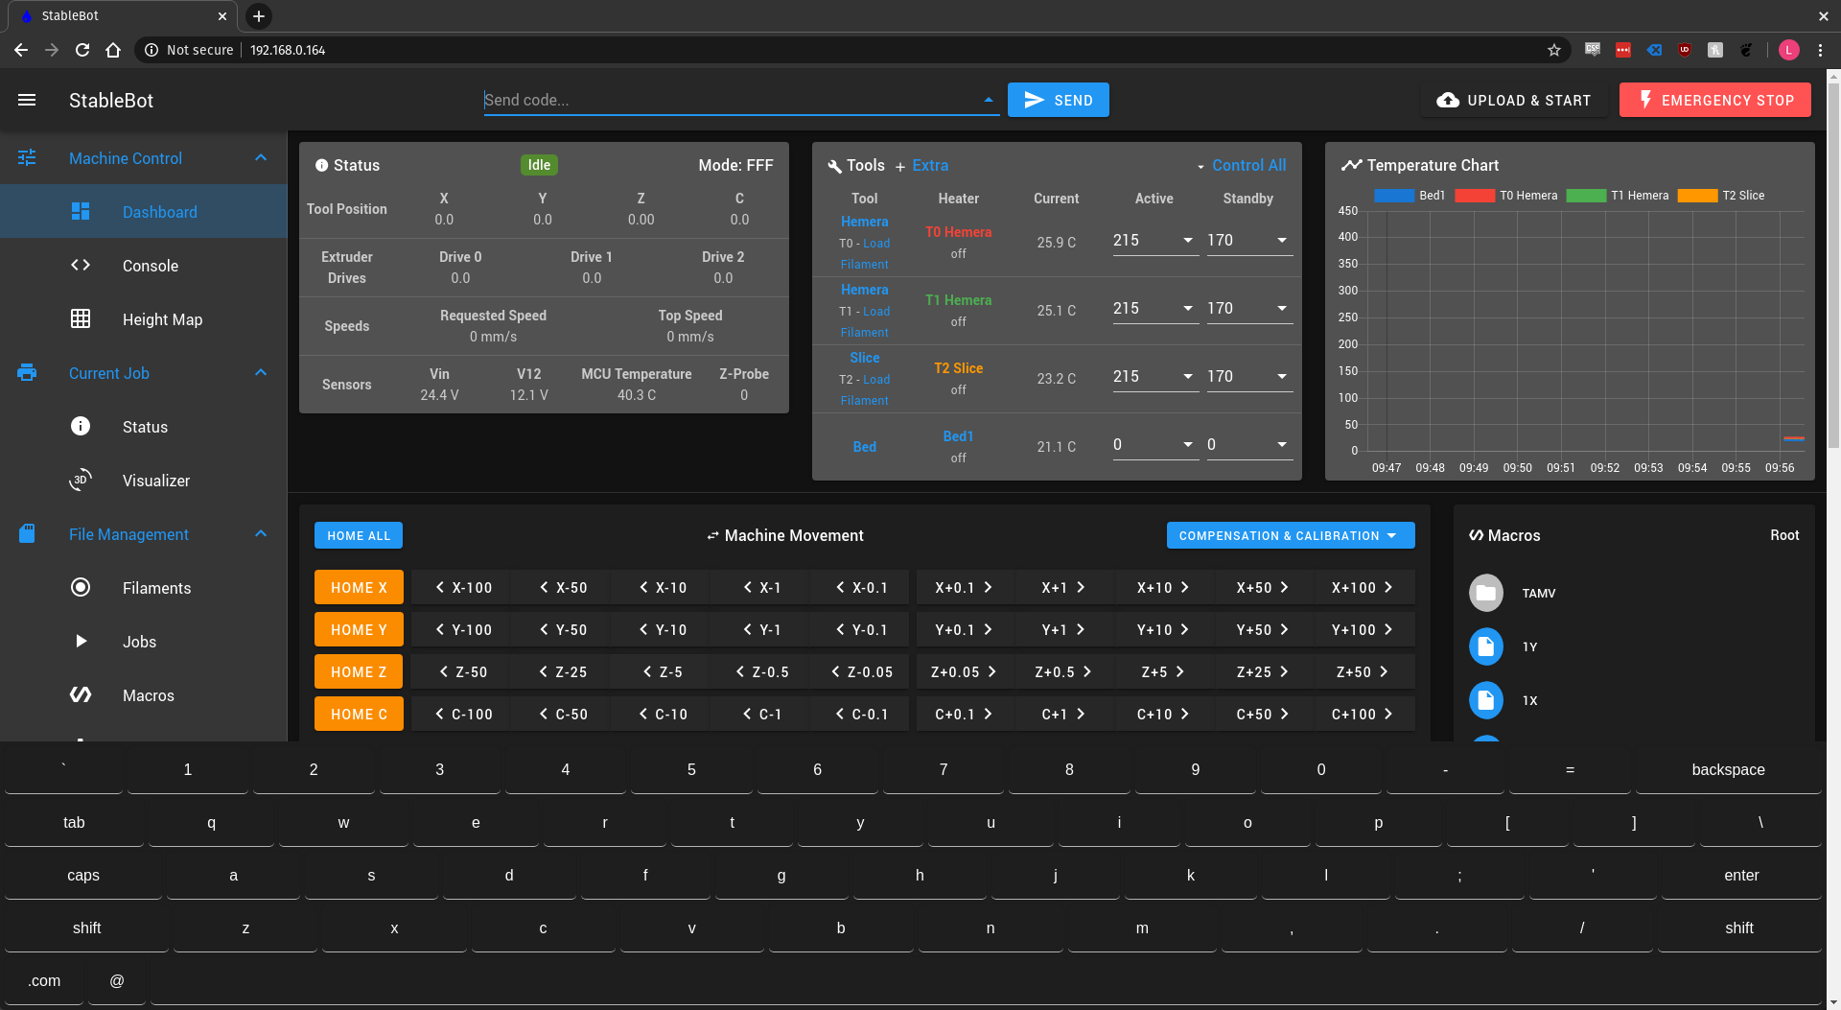Bookmark page with the star icon
This screenshot has height=1010, width=1841.
pyautogui.click(x=1554, y=50)
